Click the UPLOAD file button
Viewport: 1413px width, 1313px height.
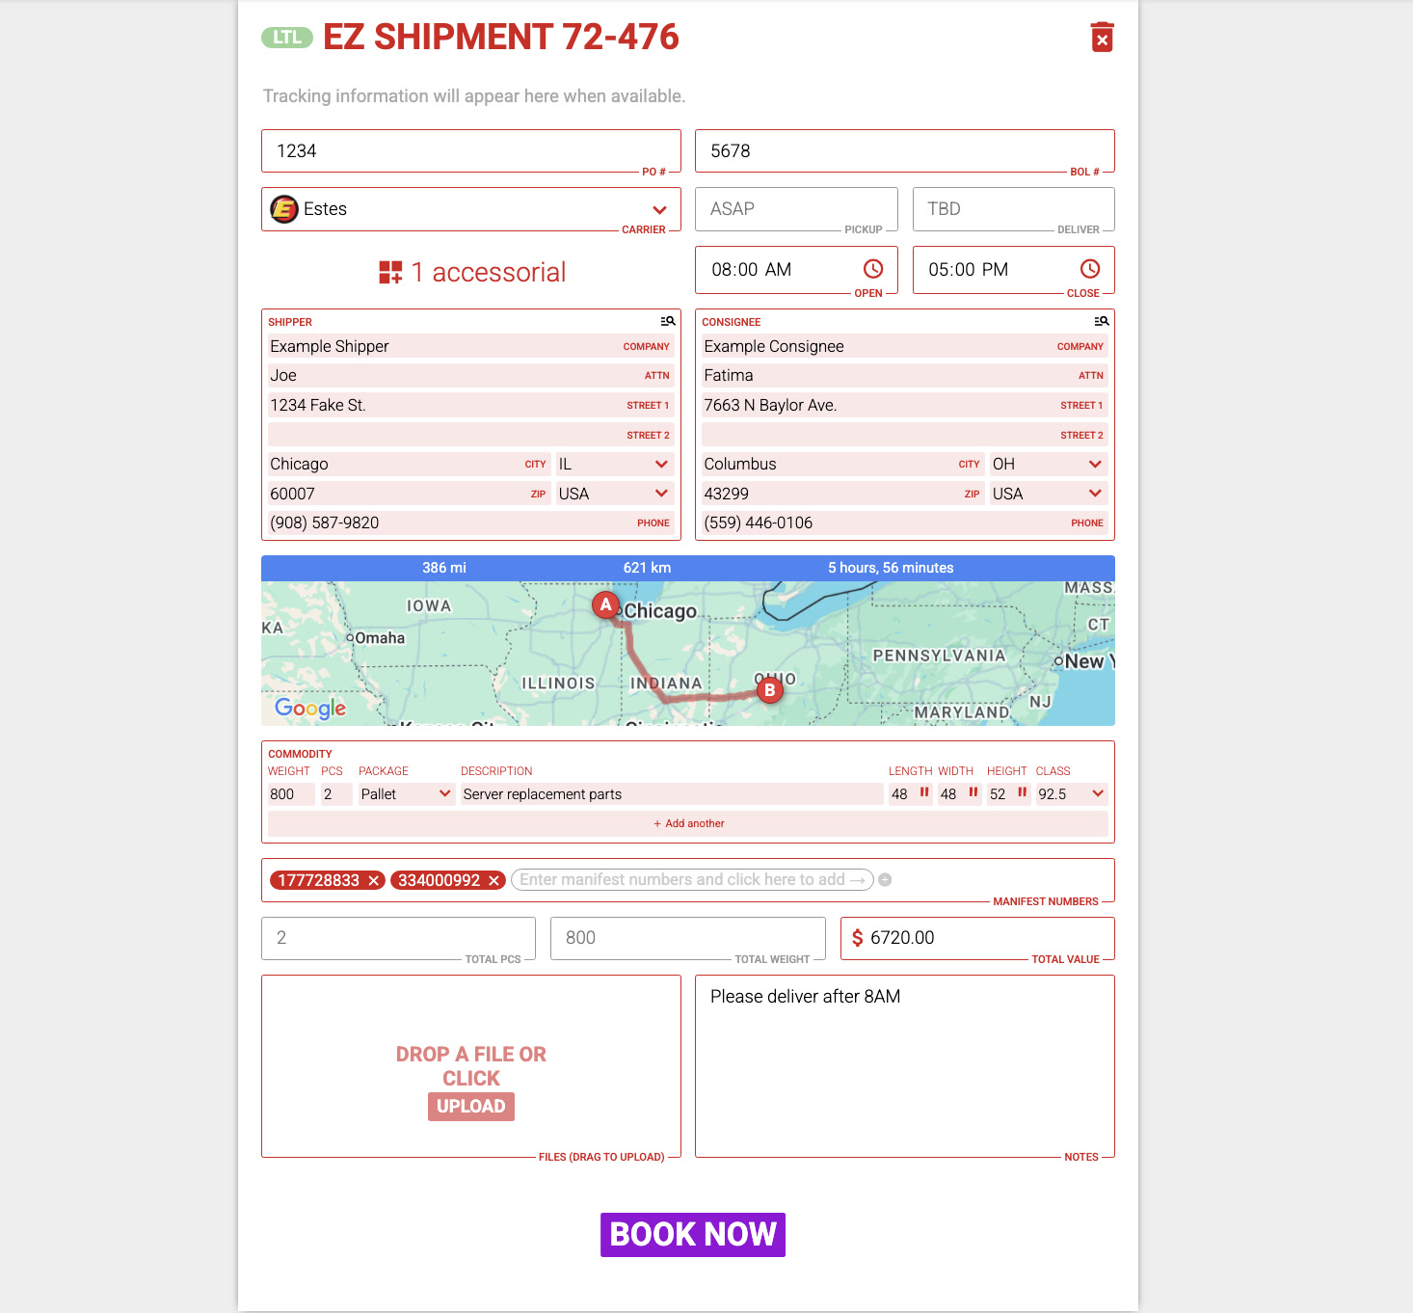tap(470, 1107)
